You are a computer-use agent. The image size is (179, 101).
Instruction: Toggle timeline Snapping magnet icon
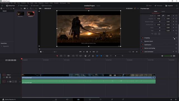85,56
